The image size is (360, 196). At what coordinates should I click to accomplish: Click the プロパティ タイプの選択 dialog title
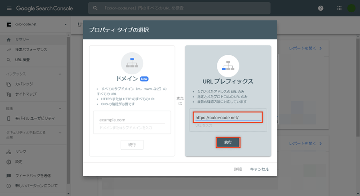119,30
